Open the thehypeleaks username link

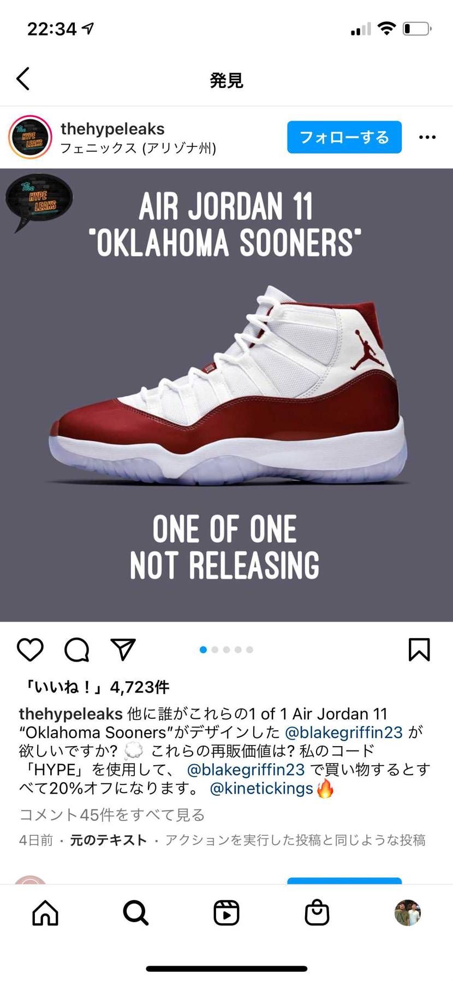coord(112,129)
